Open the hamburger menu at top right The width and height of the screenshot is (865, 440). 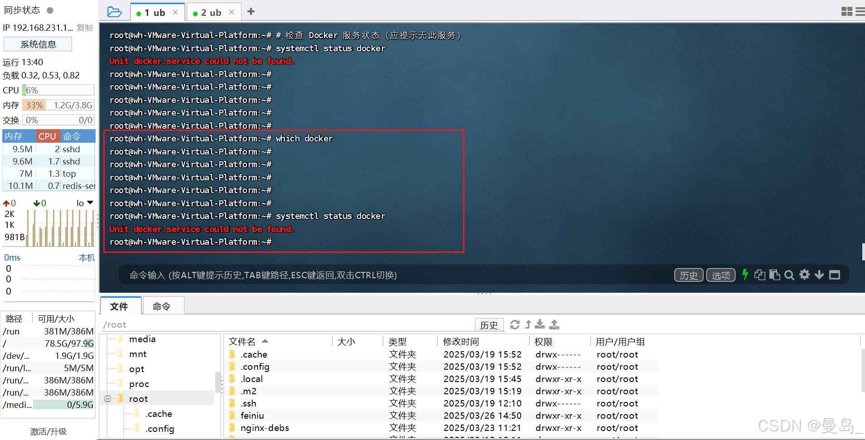860,12
